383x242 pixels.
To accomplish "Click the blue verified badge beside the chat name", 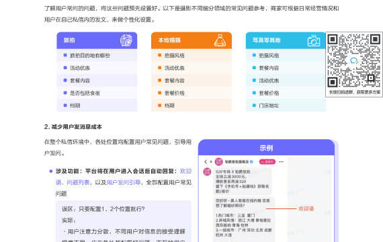I will click(x=251, y=161).
